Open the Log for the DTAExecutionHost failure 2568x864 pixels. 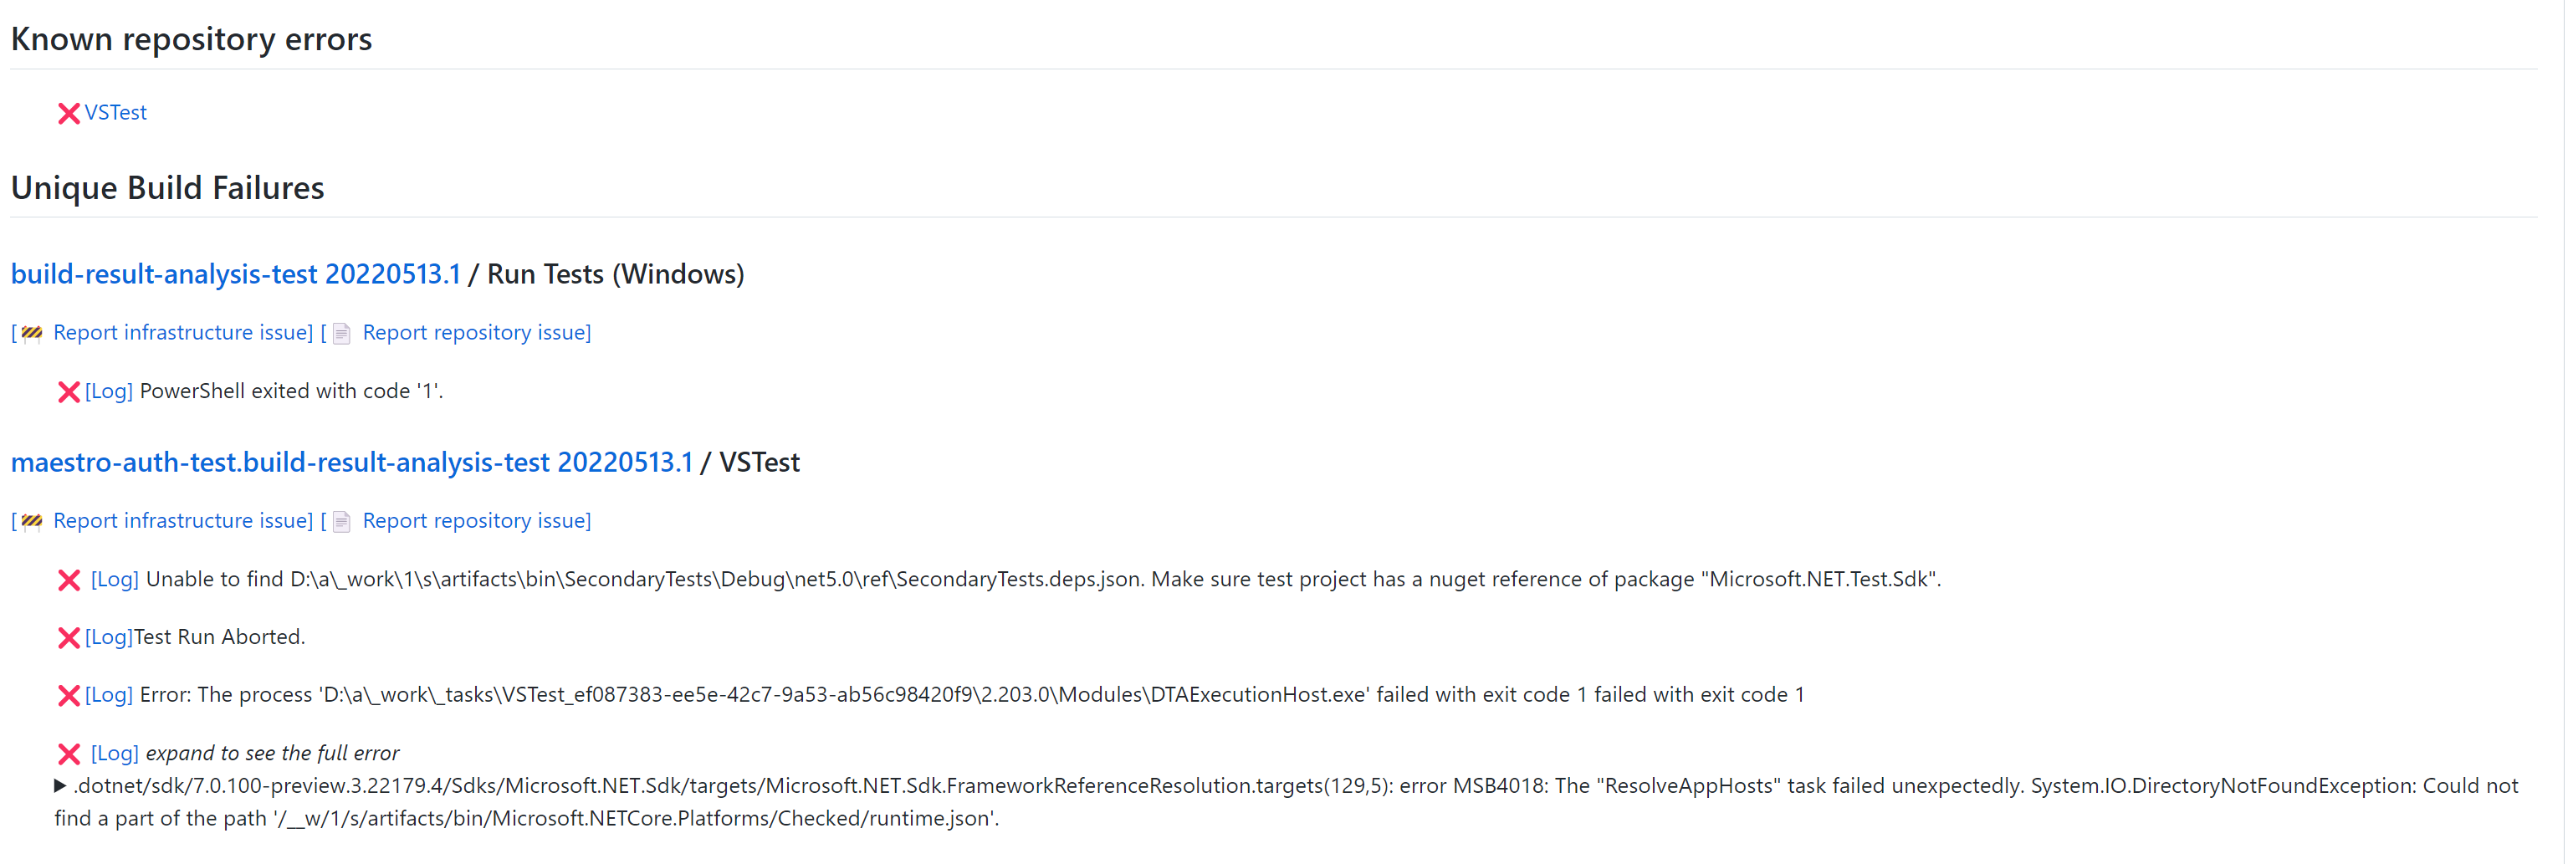coord(109,696)
